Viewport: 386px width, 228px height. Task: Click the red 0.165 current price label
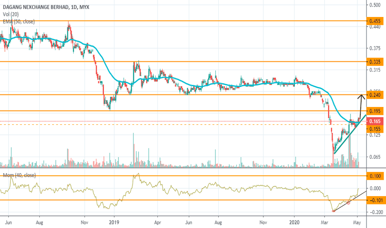(x=375, y=121)
